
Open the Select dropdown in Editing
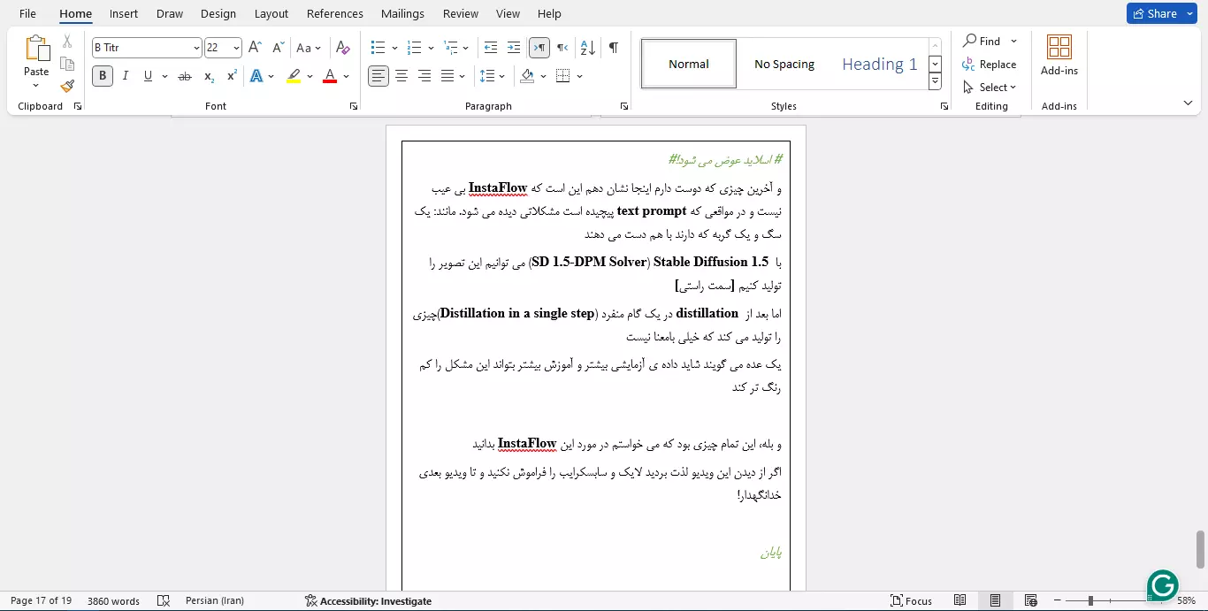point(990,88)
